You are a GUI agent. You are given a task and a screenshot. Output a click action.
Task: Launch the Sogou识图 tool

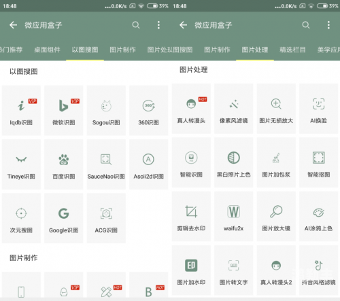[106, 110]
